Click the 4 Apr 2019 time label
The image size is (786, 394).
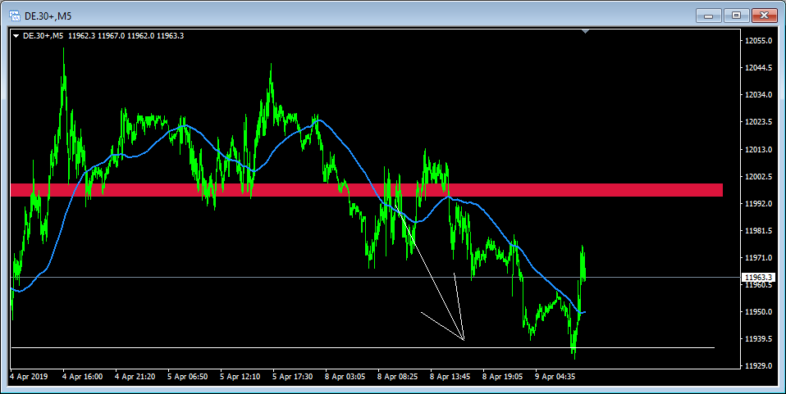point(29,377)
